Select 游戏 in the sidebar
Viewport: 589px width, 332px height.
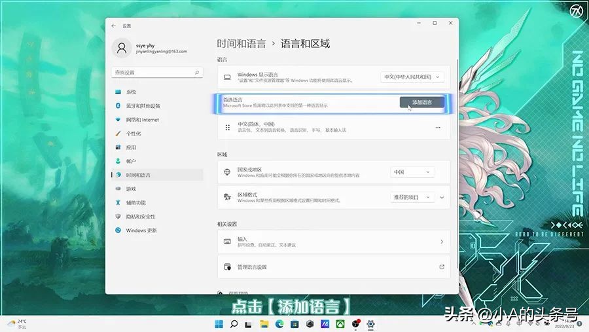[x=157, y=189]
